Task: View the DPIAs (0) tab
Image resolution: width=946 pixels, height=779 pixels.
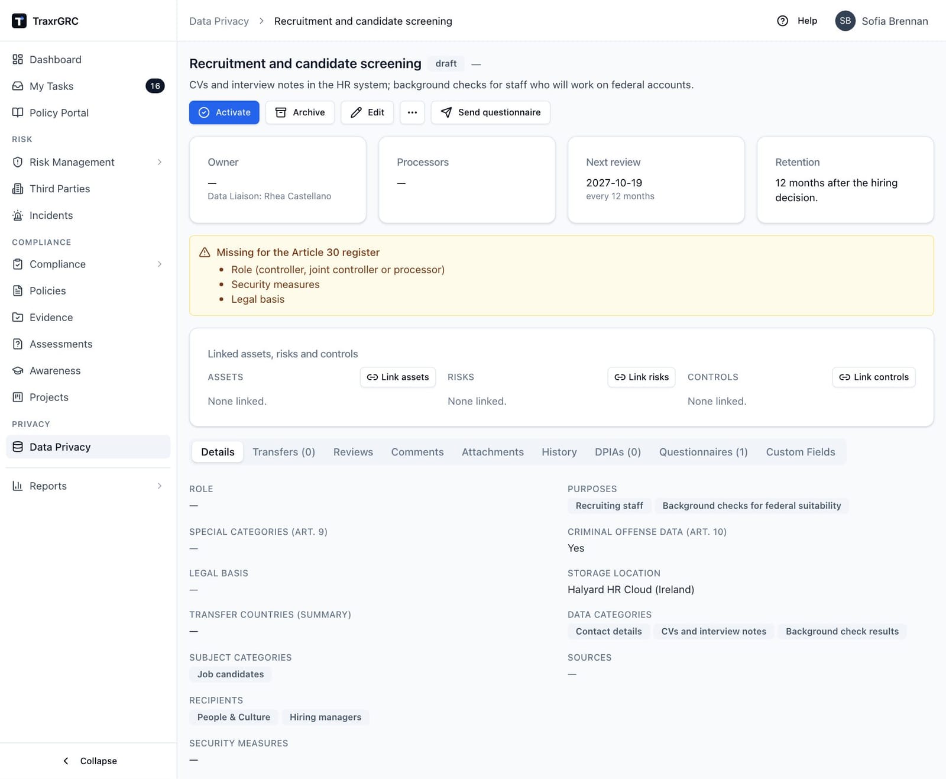Action: (x=618, y=452)
